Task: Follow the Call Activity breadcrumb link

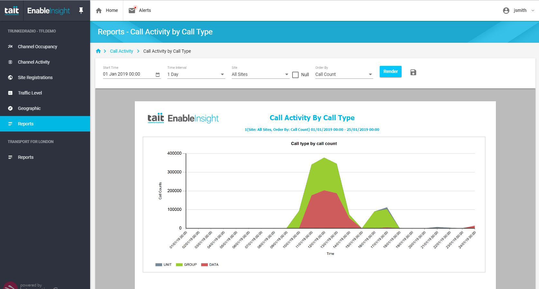Action: point(121,51)
